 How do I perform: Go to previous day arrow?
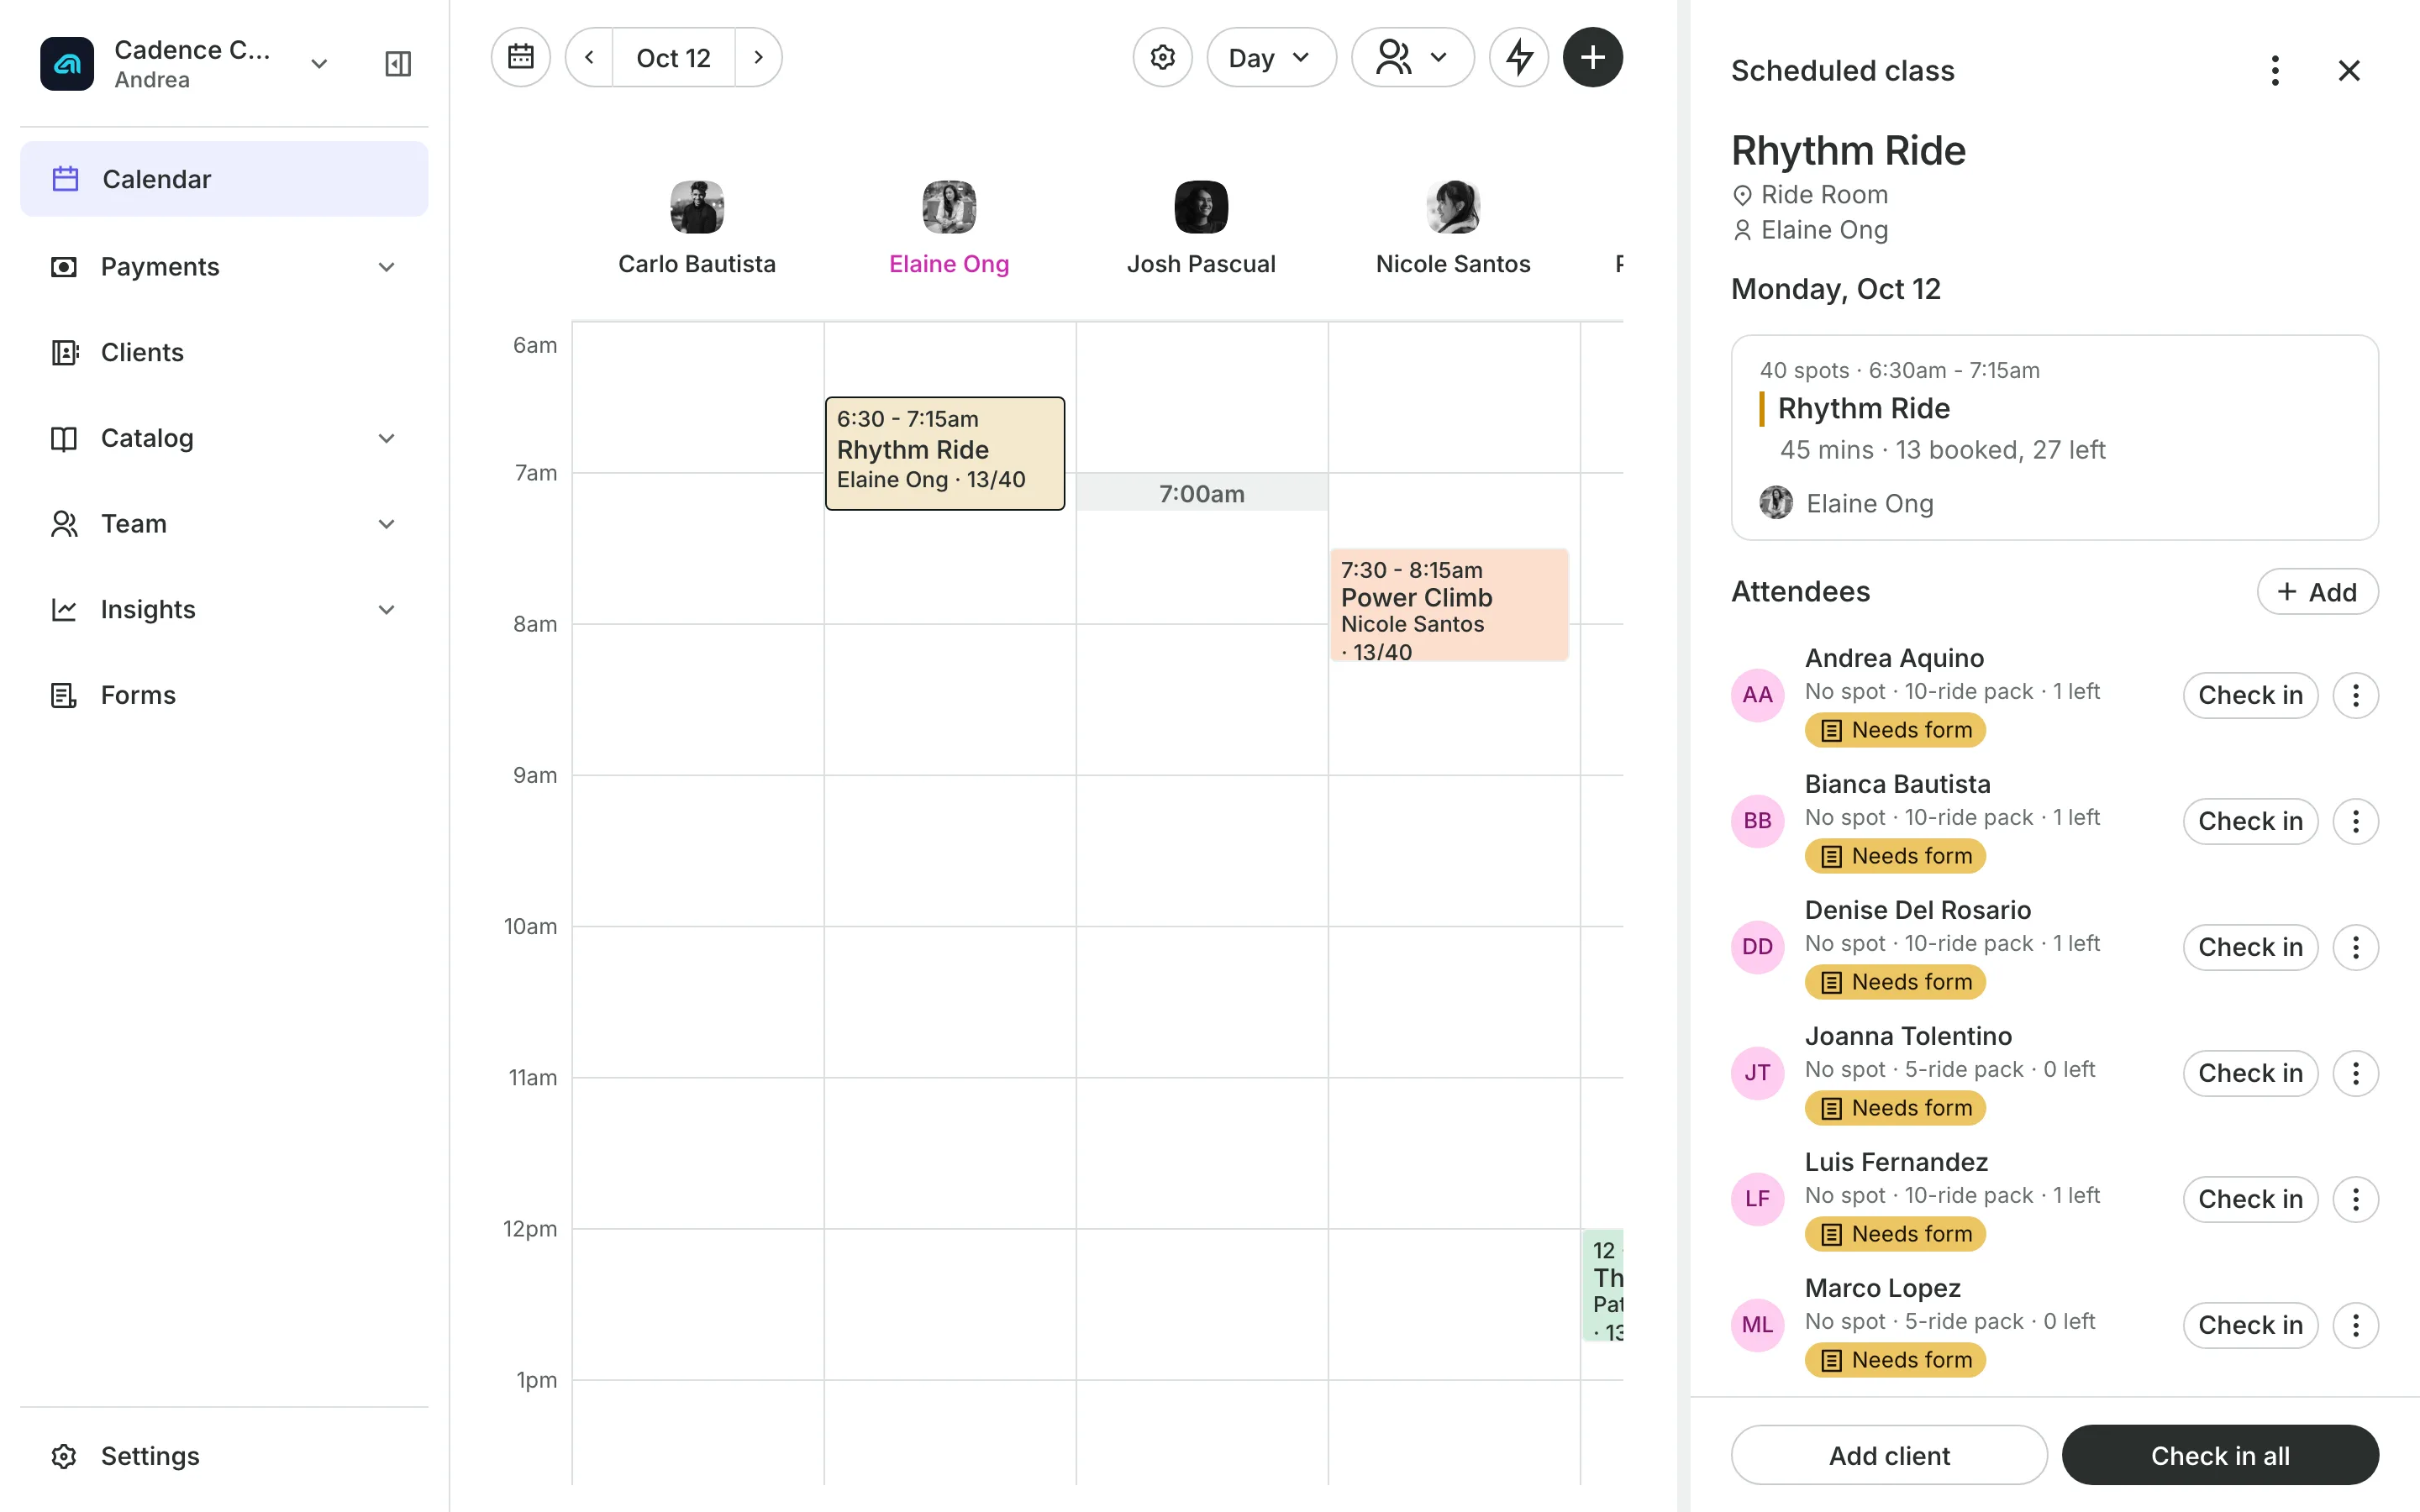[x=590, y=57]
